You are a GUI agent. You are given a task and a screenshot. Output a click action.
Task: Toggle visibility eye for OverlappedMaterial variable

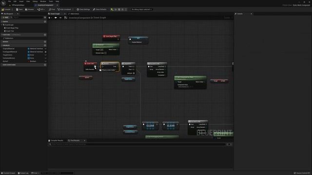[x=45, y=52]
